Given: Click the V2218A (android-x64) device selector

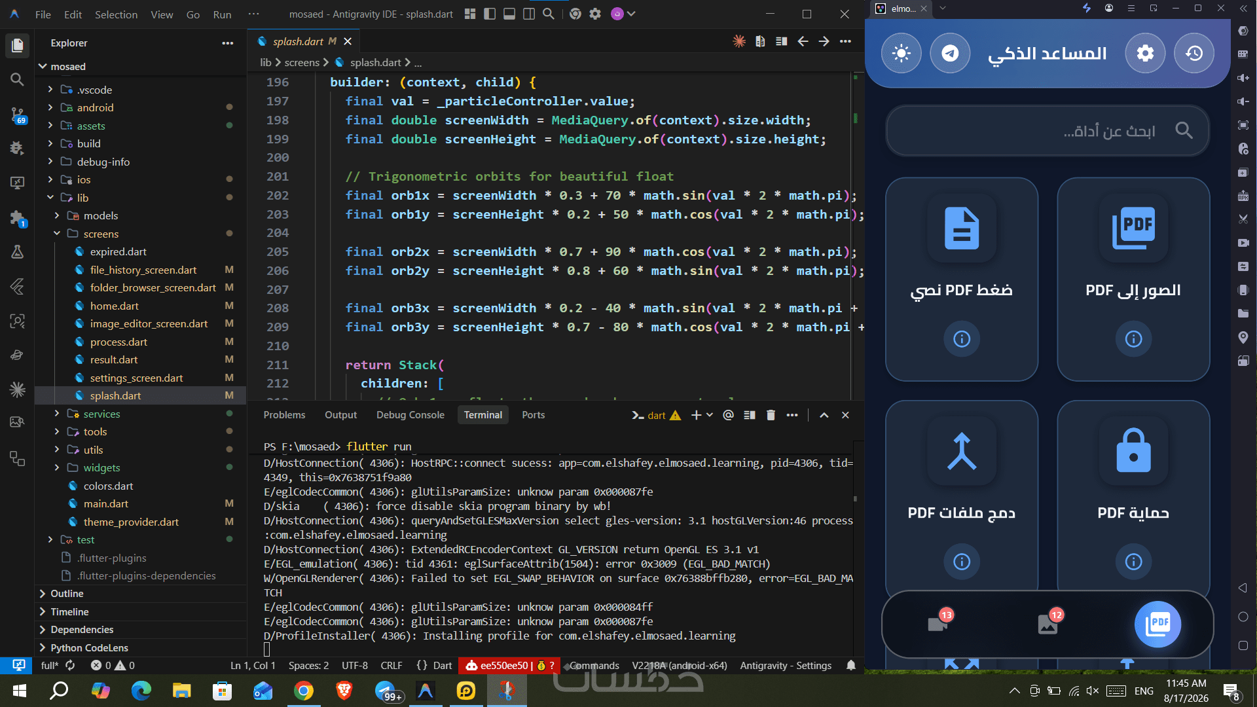Looking at the screenshot, I should (680, 666).
